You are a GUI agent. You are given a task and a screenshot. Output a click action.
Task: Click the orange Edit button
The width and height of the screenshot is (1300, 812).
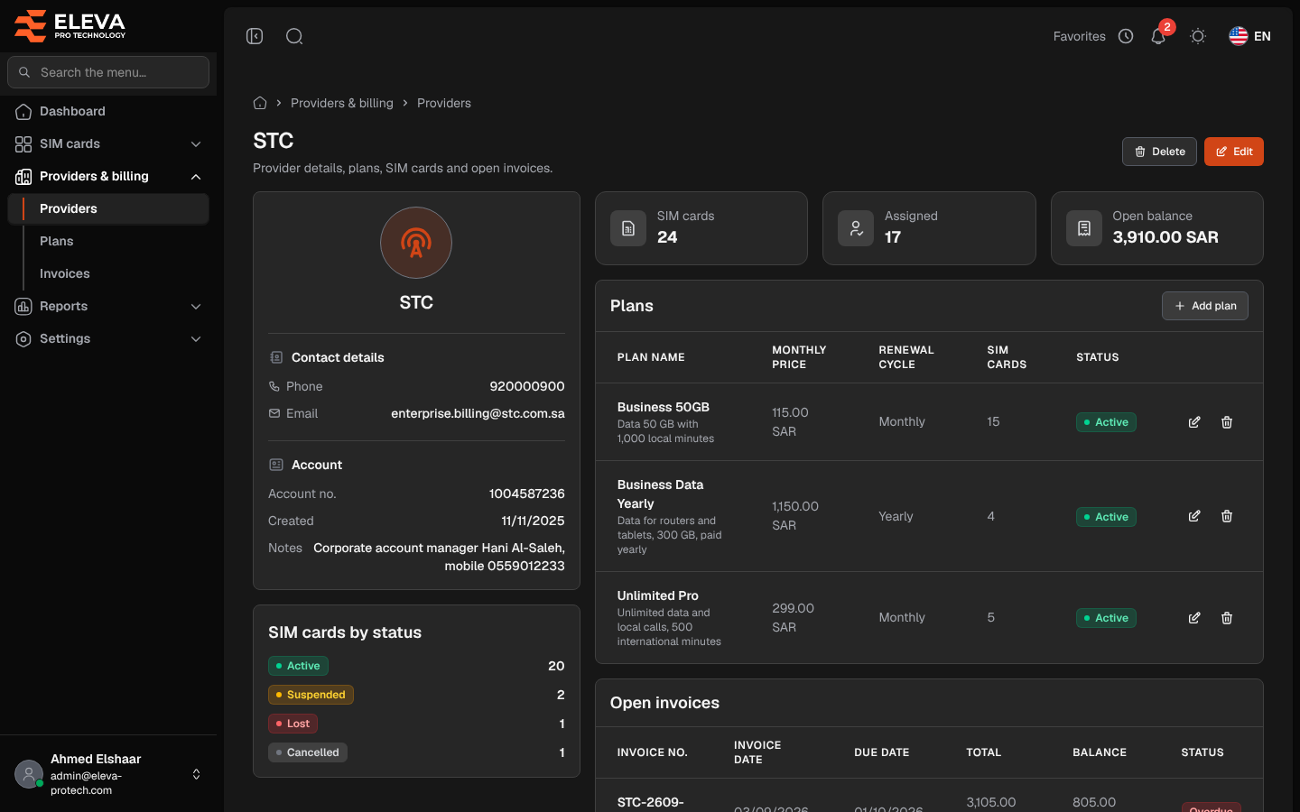1233,152
